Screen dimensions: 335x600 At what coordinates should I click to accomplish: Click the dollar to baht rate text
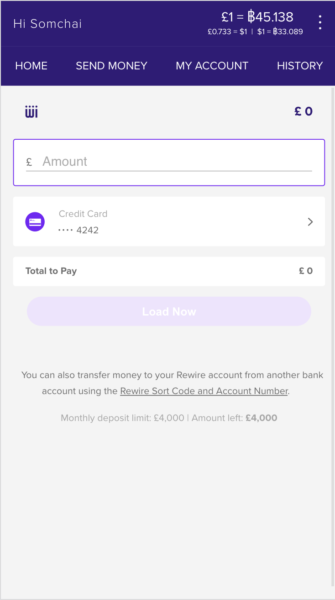coord(280,32)
